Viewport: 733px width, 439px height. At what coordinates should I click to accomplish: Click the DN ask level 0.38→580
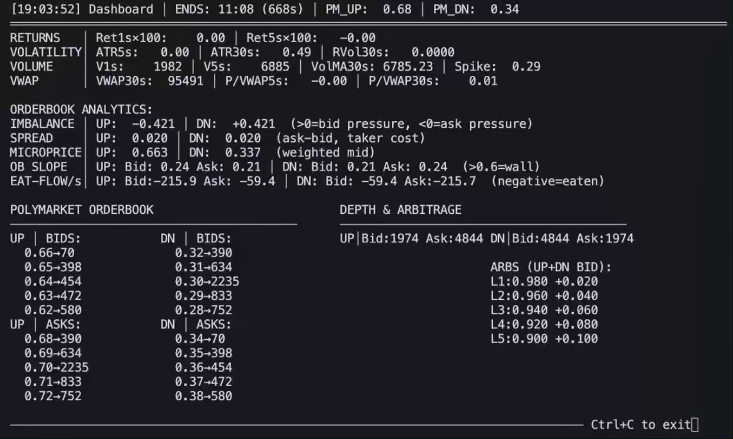click(x=203, y=396)
